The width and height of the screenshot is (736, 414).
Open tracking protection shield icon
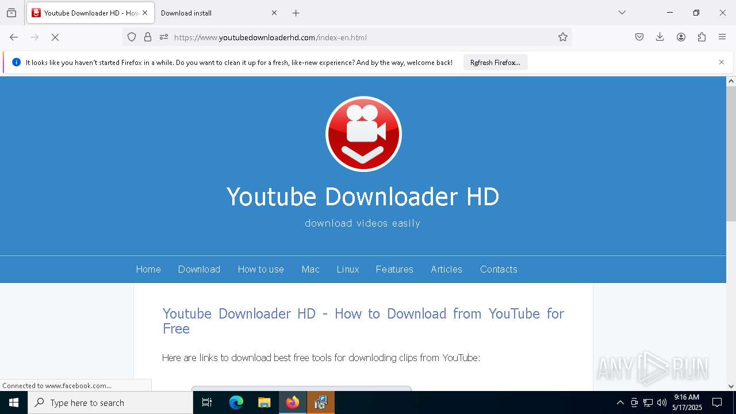132,37
